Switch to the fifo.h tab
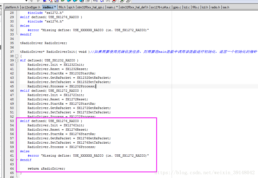Image resolution: width=258 pixels, height=178 pixels. tap(62, 7)
